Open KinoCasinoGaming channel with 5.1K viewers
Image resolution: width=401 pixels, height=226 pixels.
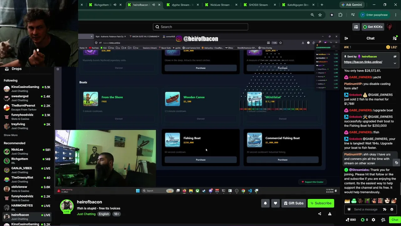pyautogui.click(x=27, y=89)
